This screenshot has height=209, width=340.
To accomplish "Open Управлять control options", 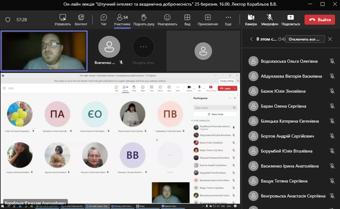I will tap(63, 20).
